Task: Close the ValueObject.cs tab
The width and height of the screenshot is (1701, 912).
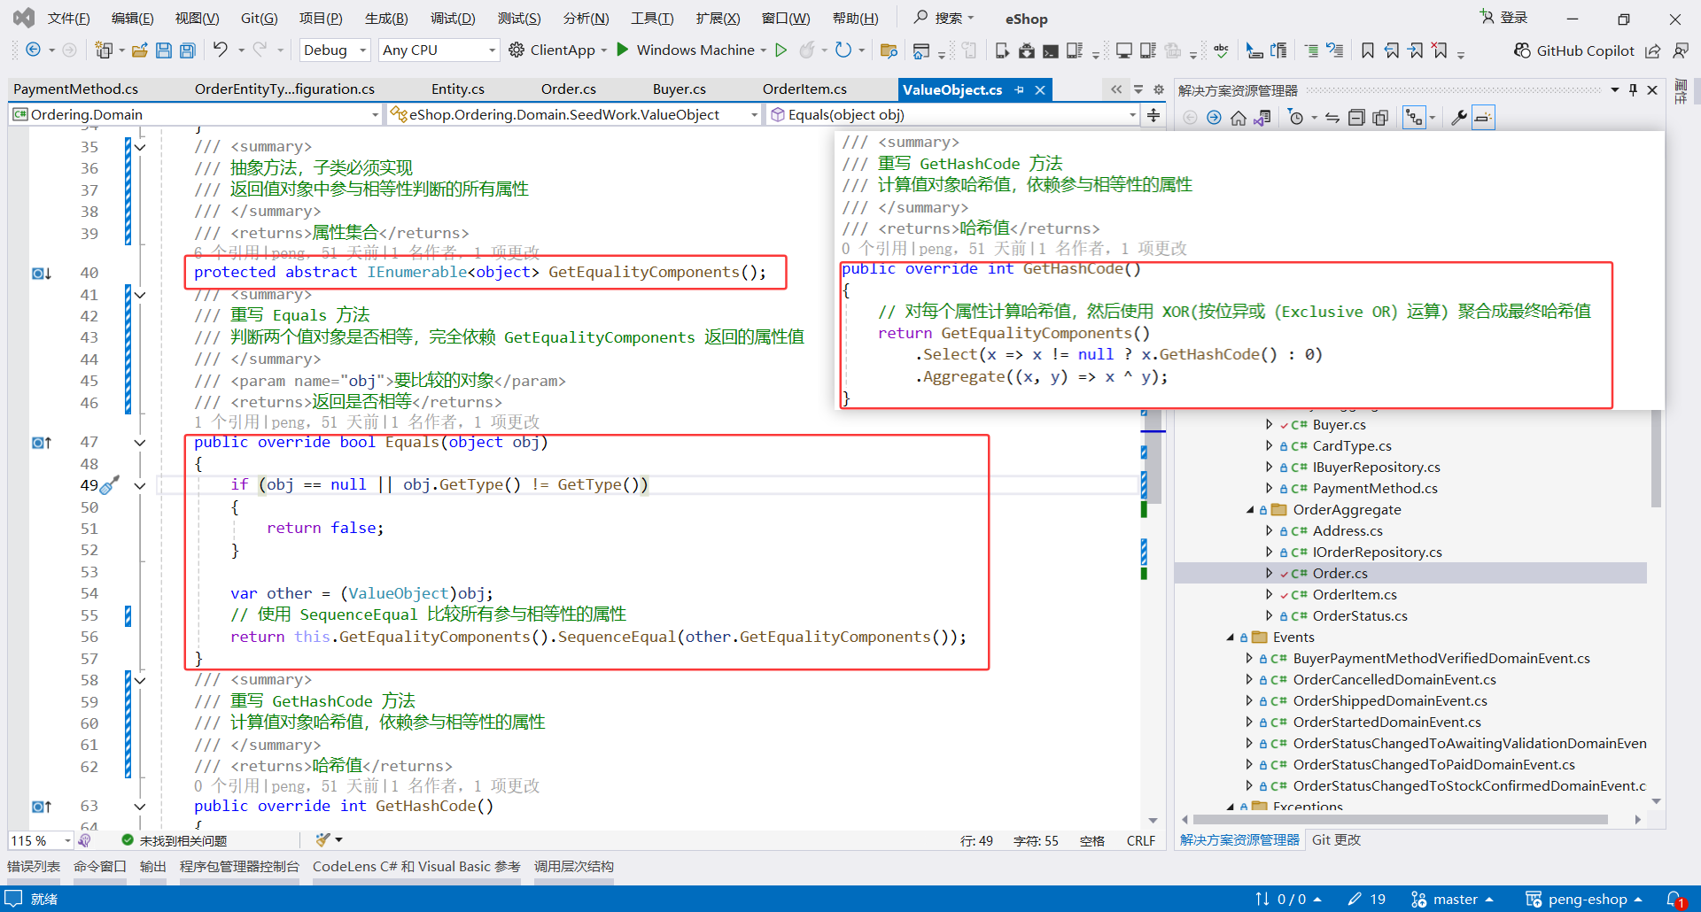Action: point(1040,89)
